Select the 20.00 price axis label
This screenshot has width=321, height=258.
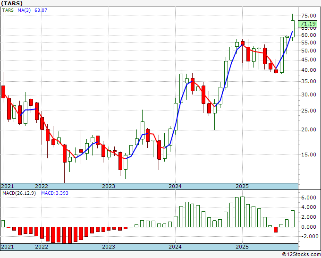pos(309,129)
